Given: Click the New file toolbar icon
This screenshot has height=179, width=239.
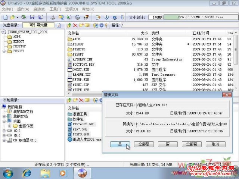Looking at the screenshot, I should 5,17.
